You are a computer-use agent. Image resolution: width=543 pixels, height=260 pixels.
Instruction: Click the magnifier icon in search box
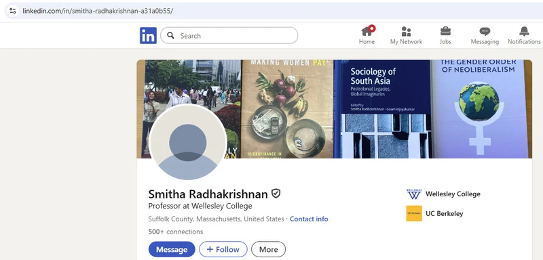pyautogui.click(x=170, y=36)
